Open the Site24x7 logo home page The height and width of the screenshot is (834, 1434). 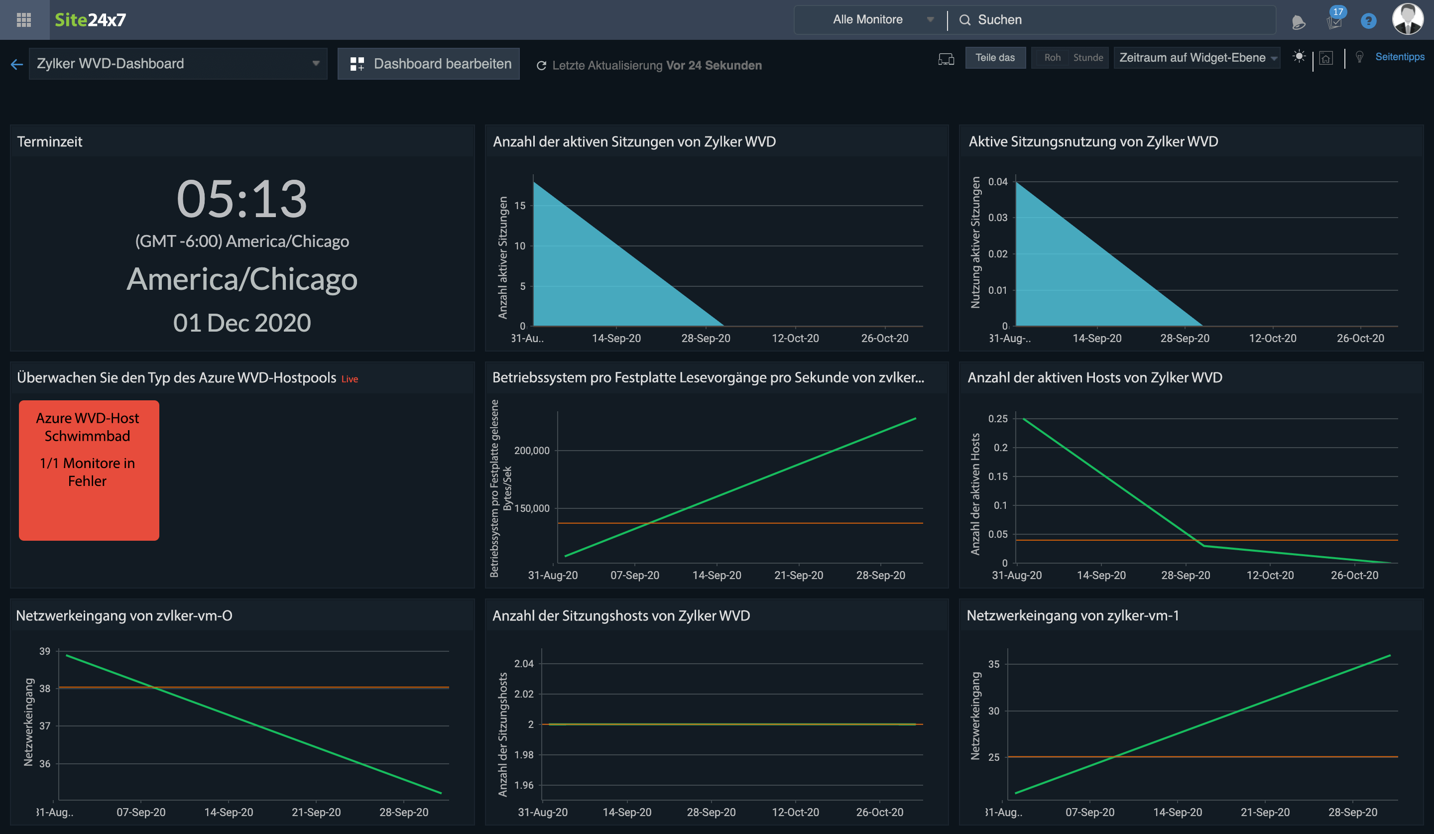88,19
